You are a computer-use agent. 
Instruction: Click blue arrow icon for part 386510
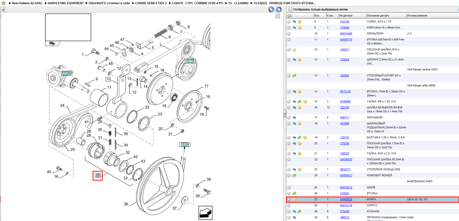tap(294, 217)
